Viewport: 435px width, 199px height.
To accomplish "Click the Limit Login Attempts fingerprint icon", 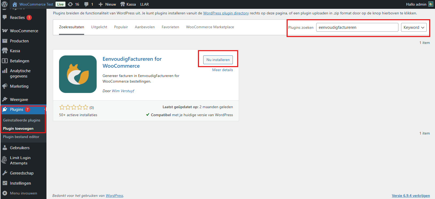I will click(x=5, y=160).
